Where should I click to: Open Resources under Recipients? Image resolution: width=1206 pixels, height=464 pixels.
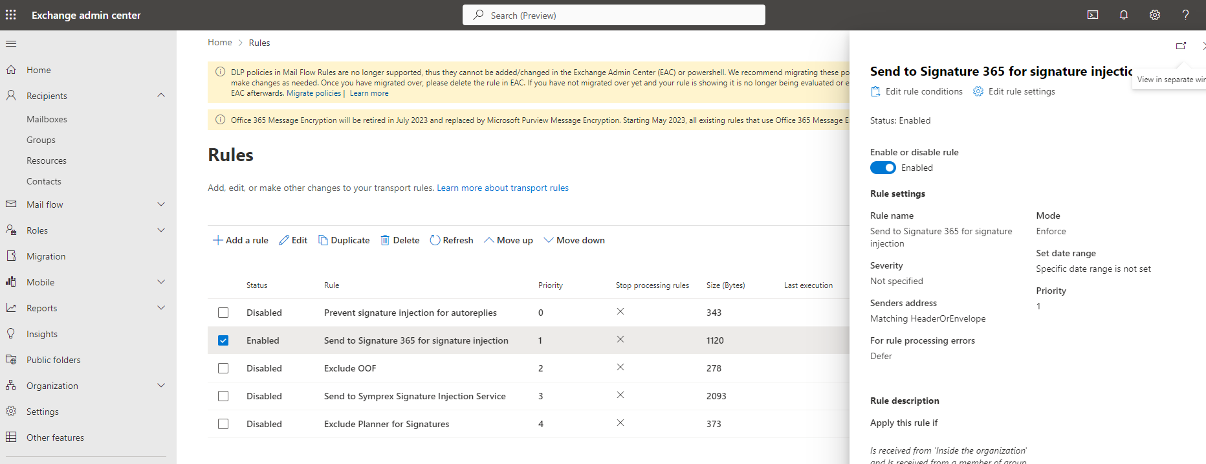47,160
